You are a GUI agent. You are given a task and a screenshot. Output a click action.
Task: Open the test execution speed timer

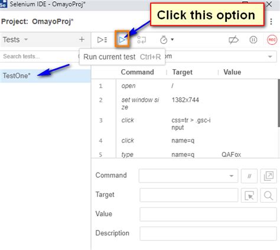pos(167,40)
